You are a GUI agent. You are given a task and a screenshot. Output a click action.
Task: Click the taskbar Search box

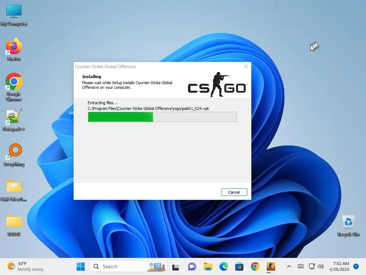click(129, 266)
